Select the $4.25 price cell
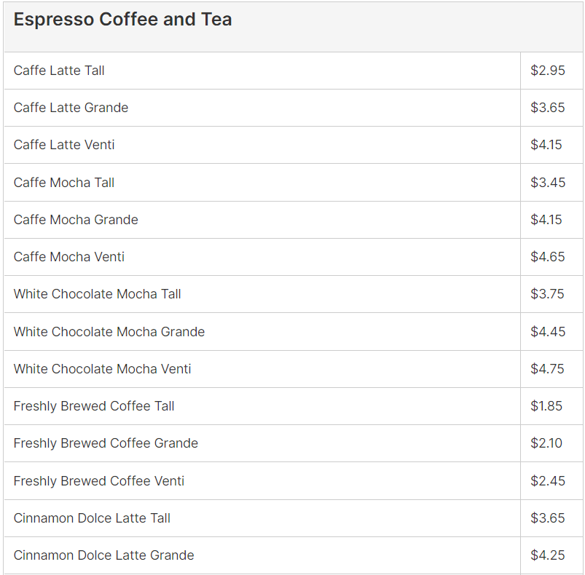Image resolution: width=585 pixels, height=575 pixels. pos(548,555)
